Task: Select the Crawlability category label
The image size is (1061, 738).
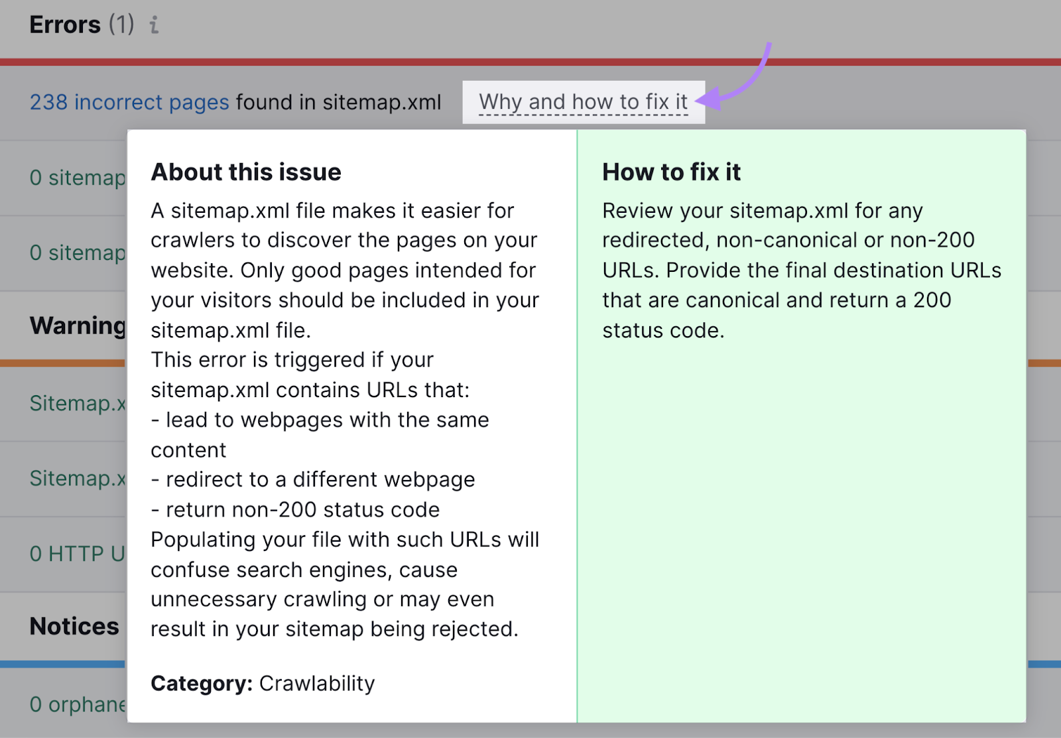Action: point(317,683)
